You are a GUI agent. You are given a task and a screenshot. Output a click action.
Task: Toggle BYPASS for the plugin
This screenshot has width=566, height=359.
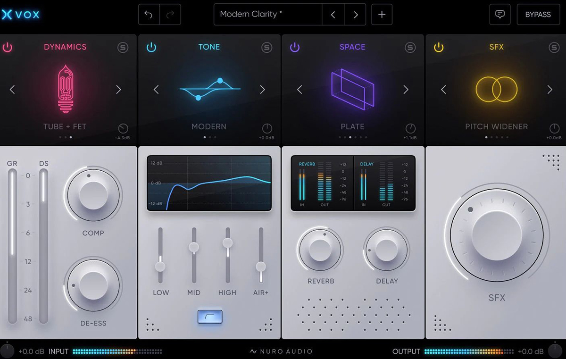(538, 15)
